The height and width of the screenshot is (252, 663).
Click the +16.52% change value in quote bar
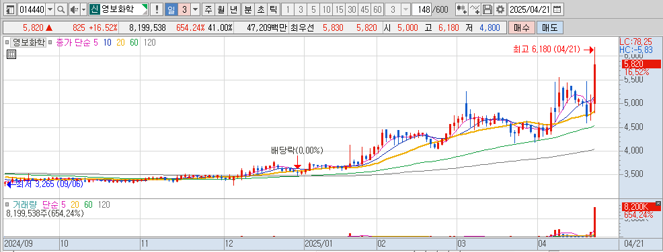click(x=103, y=27)
